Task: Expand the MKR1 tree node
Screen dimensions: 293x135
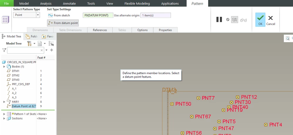Action: click(x=4, y=102)
